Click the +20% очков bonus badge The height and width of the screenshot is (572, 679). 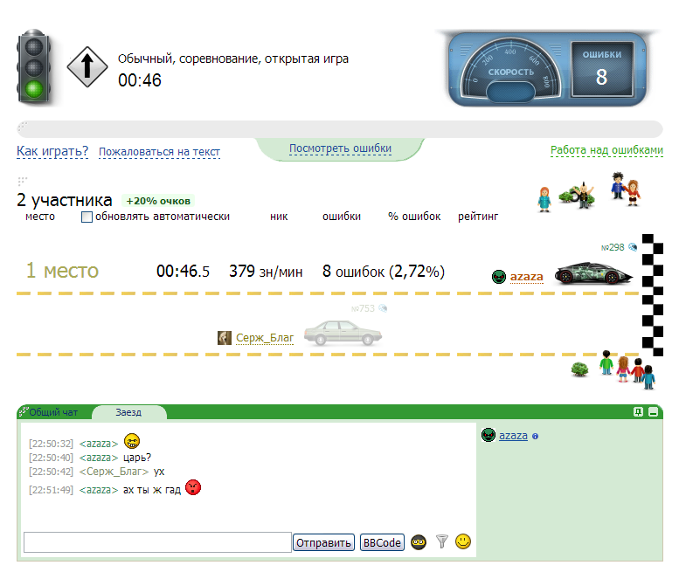tap(158, 201)
